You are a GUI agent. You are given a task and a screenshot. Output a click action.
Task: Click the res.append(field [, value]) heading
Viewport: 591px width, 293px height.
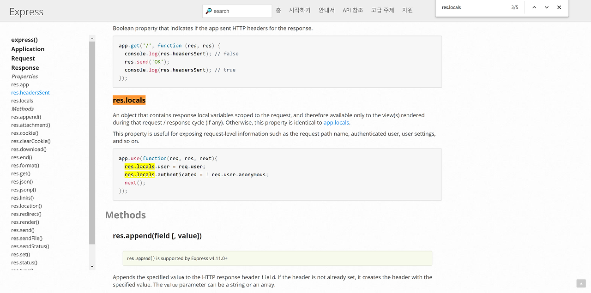pyautogui.click(x=157, y=236)
